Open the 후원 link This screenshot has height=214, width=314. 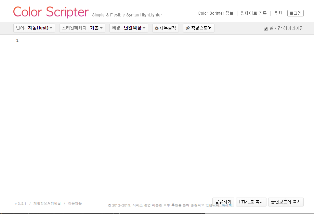pos(278,13)
